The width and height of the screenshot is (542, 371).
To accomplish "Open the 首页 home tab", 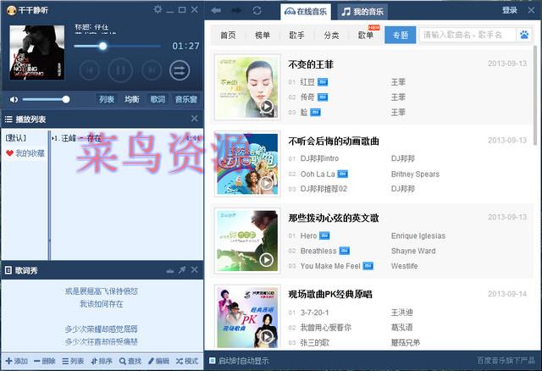I will pos(228,35).
